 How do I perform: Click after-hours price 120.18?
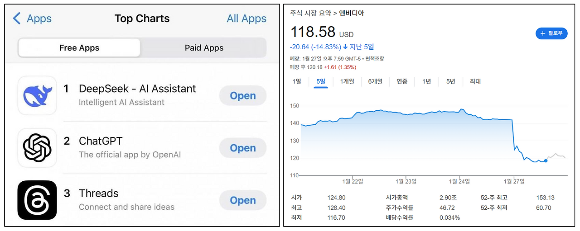coord(315,67)
